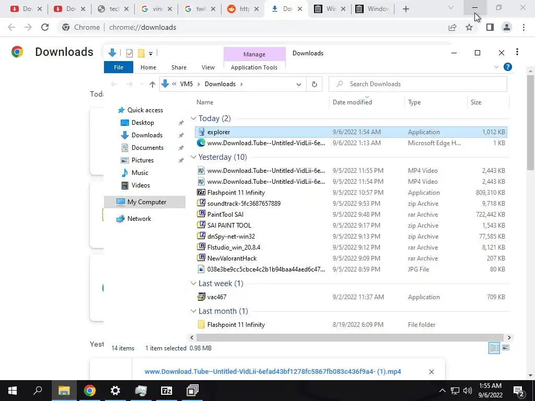Bookmark this page with the star icon
Viewport: 535px width, 401px height.
pyautogui.click(x=469, y=27)
